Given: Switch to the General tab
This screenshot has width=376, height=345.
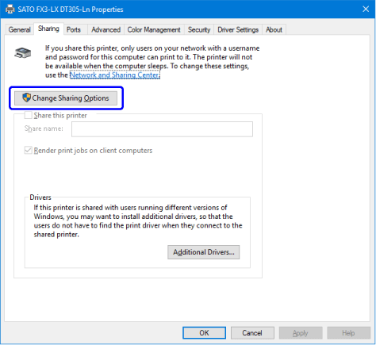Looking at the screenshot, I should pos(19,29).
